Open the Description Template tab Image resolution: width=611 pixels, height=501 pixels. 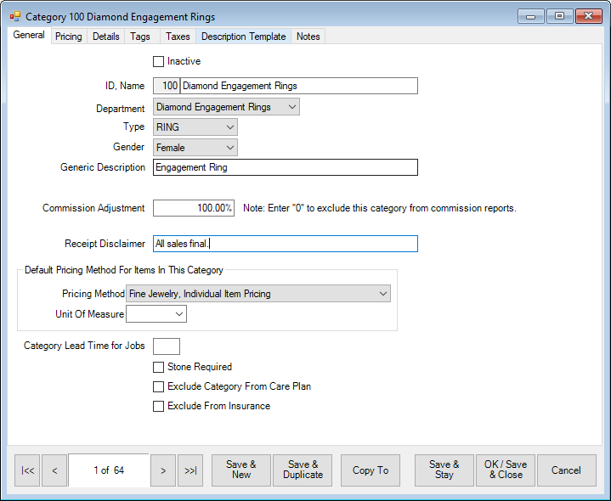[243, 37]
